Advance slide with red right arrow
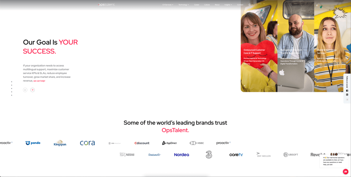This screenshot has height=177, width=351. point(33,90)
